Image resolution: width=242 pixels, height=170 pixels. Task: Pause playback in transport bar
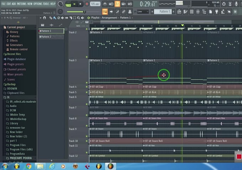(74, 4)
